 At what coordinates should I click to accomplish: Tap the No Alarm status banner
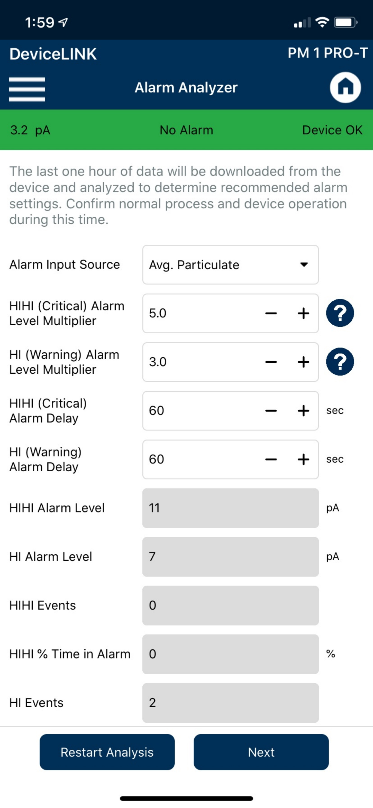click(x=186, y=130)
